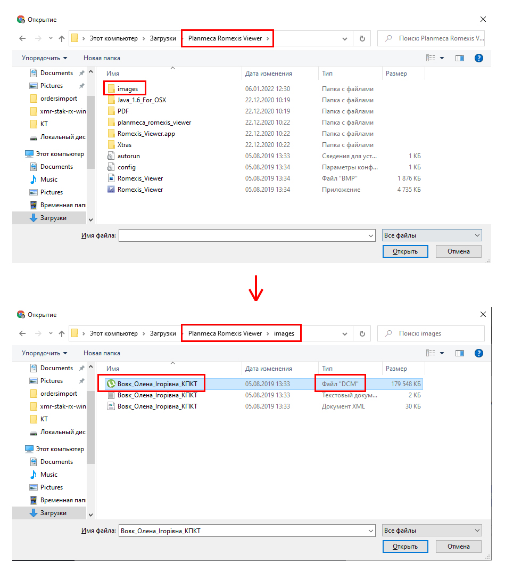Open Упорядочить menu in the lower dialog

click(44, 353)
